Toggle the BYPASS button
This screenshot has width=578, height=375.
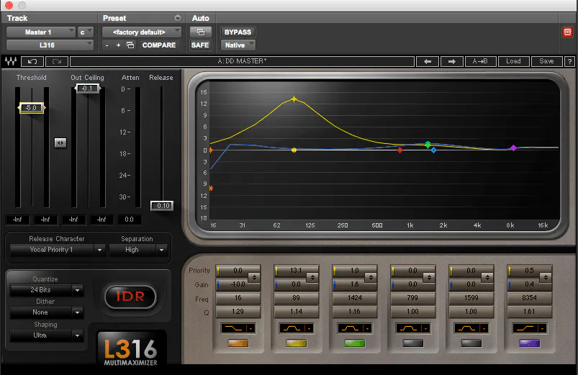238,32
